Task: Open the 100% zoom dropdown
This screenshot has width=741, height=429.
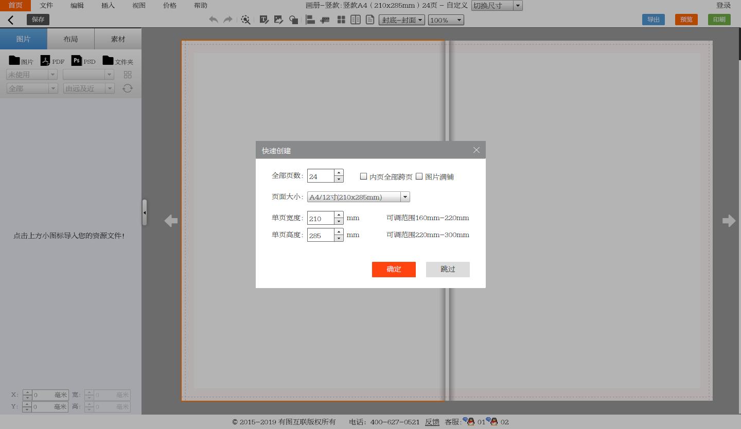Action: [x=446, y=20]
